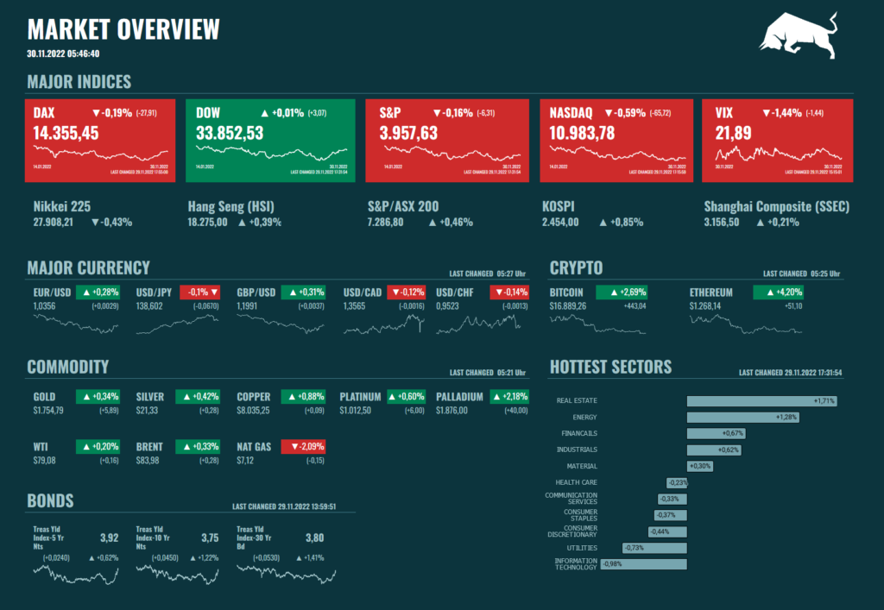Select the Hang Seng (HSI) index name
Image resolution: width=884 pixels, height=610 pixels.
tap(231, 207)
